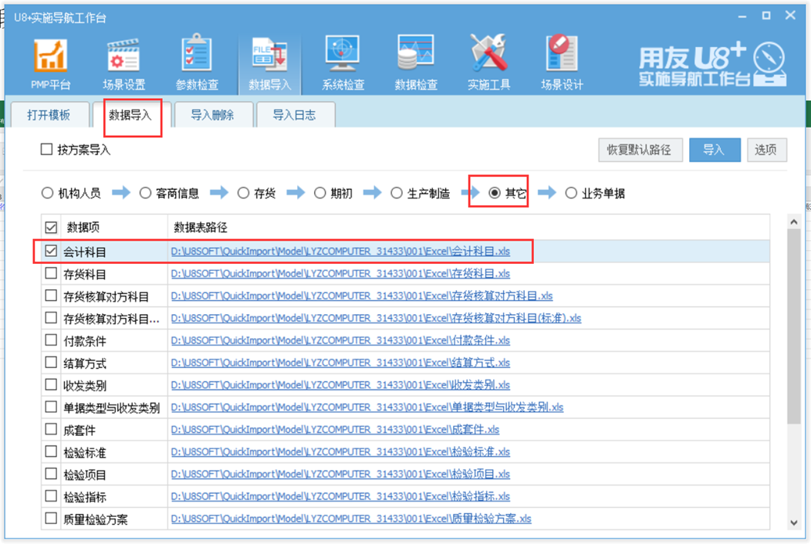
Task: Select the 数据导入 toolbar icon
Action: point(269,63)
